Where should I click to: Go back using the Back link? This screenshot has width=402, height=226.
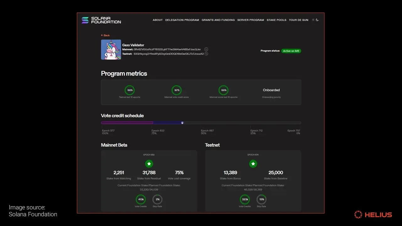point(105,35)
